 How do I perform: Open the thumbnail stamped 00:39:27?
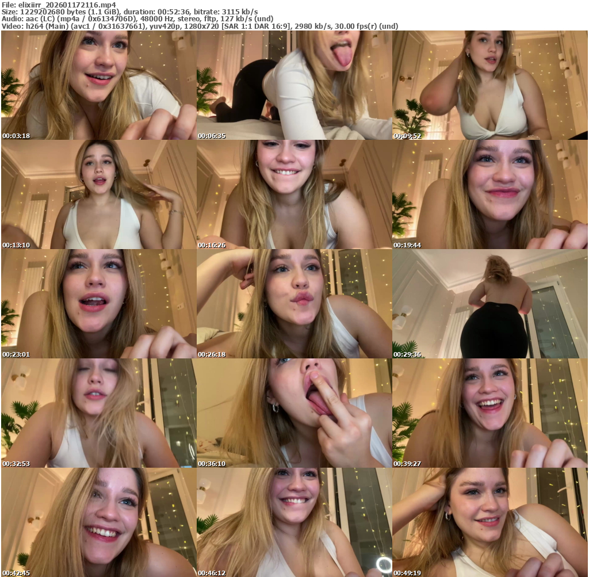[490, 413]
